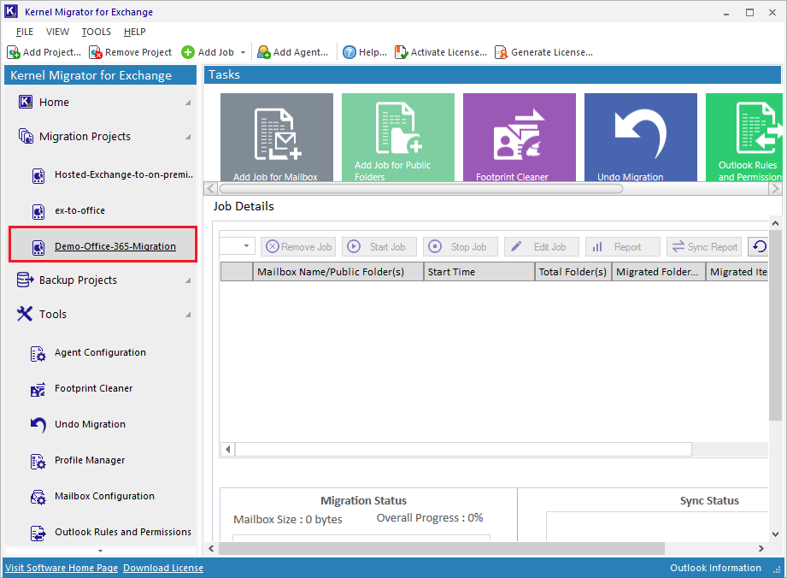Open the FILE menu
The width and height of the screenshot is (787, 578).
click(25, 32)
